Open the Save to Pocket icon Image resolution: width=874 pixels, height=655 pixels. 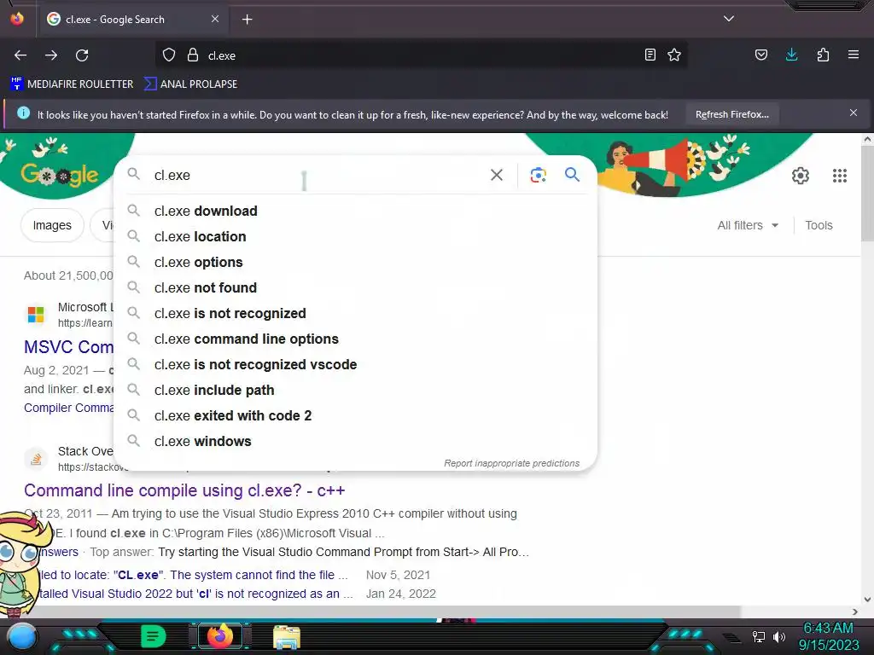(760, 55)
